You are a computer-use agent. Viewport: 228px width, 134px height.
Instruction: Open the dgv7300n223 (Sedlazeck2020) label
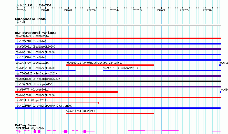click(x=36, y=73)
